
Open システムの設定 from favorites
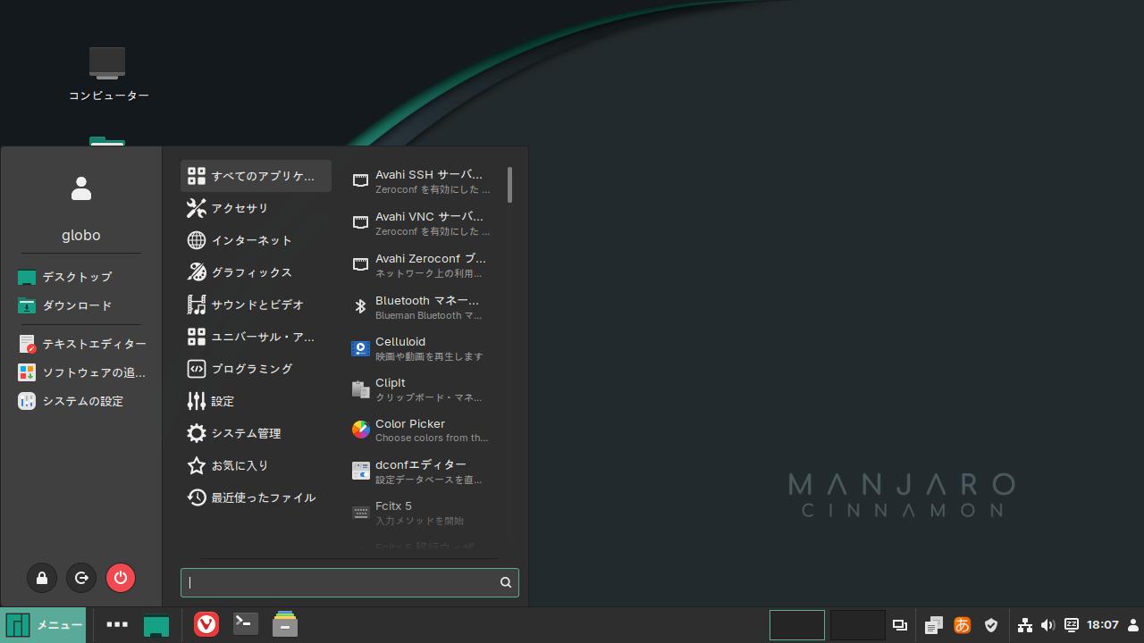tap(82, 401)
